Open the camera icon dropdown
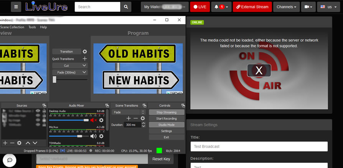Viewport: 343px width, 168px height. 308,7
